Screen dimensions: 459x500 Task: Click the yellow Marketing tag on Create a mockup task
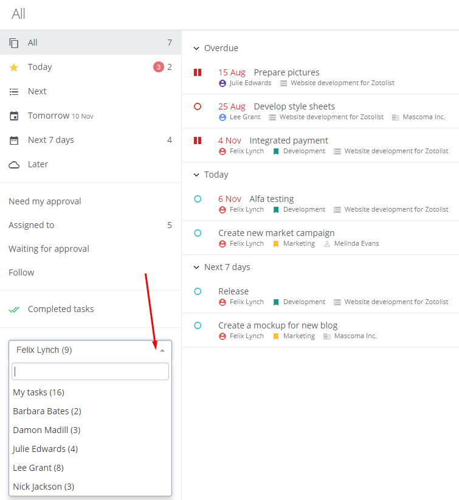tap(276, 336)
